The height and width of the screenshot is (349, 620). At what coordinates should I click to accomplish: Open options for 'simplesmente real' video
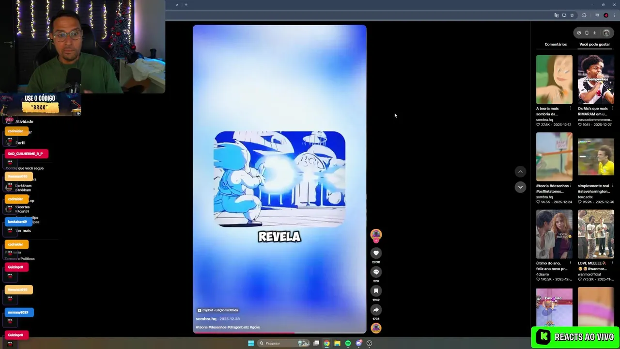(x=612, y=186)
